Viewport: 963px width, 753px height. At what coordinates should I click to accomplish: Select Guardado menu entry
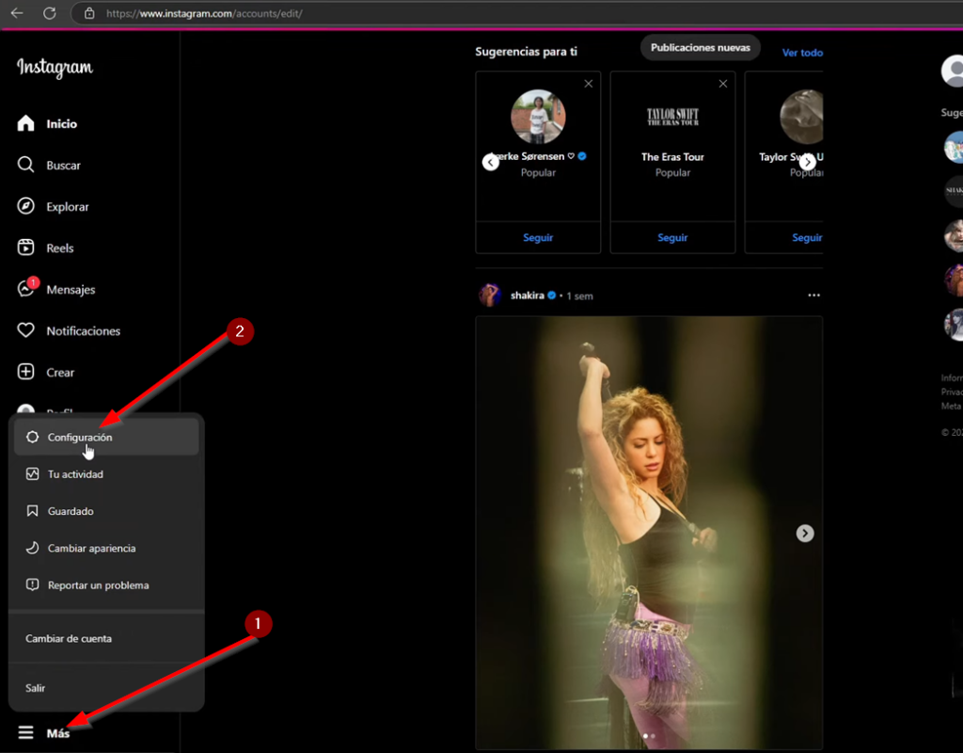[x=106, y=511]
